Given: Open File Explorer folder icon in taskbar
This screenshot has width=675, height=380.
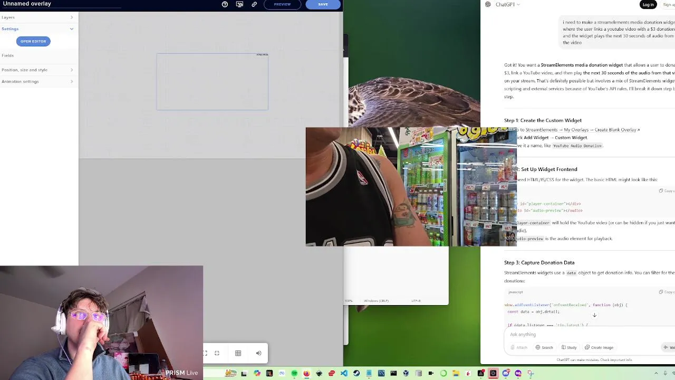Looking at the screenshot, I should click(x=456, y=373).
